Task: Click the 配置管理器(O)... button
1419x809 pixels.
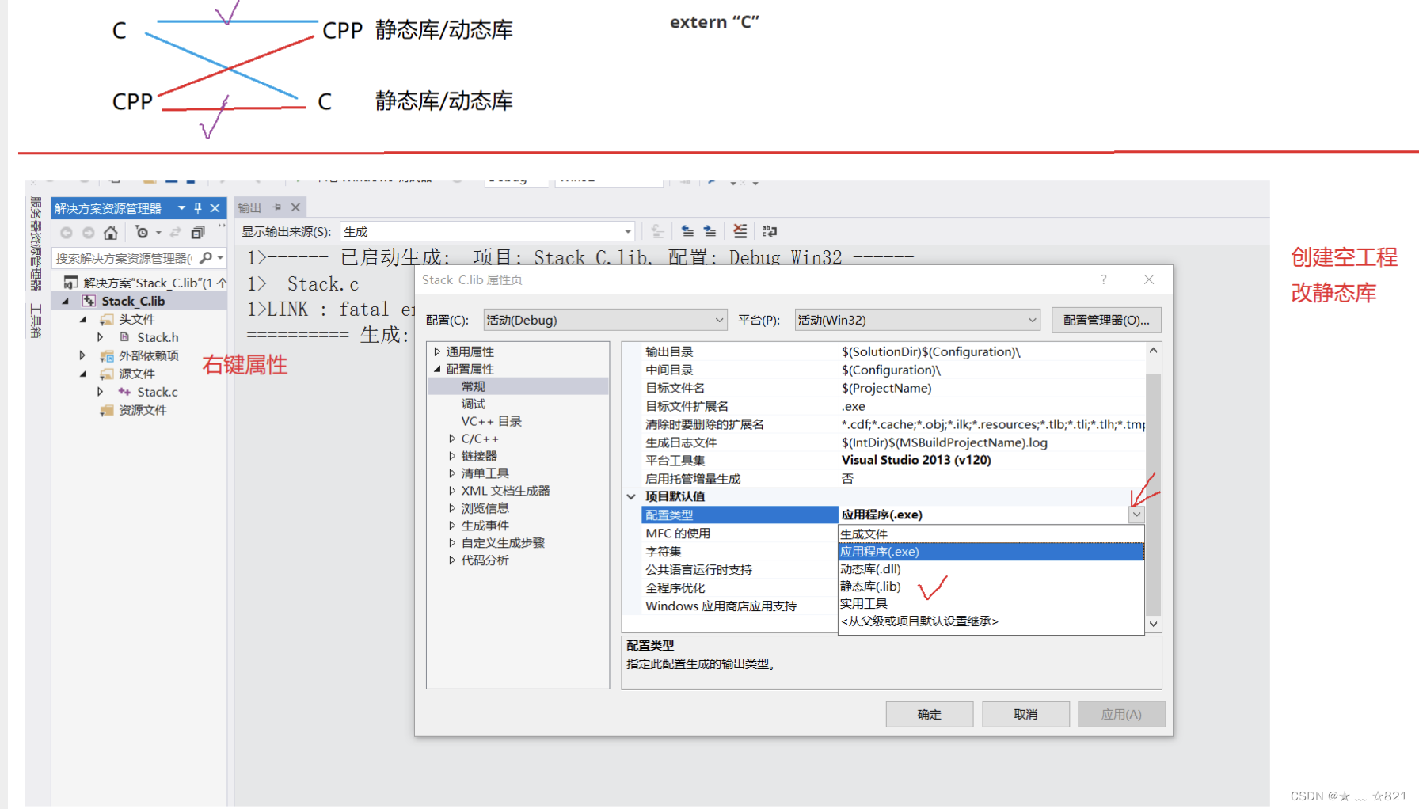Action: point(1106,320)
